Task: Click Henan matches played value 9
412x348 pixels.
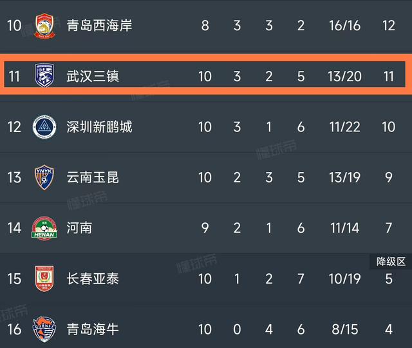Action: click(205, 228)
